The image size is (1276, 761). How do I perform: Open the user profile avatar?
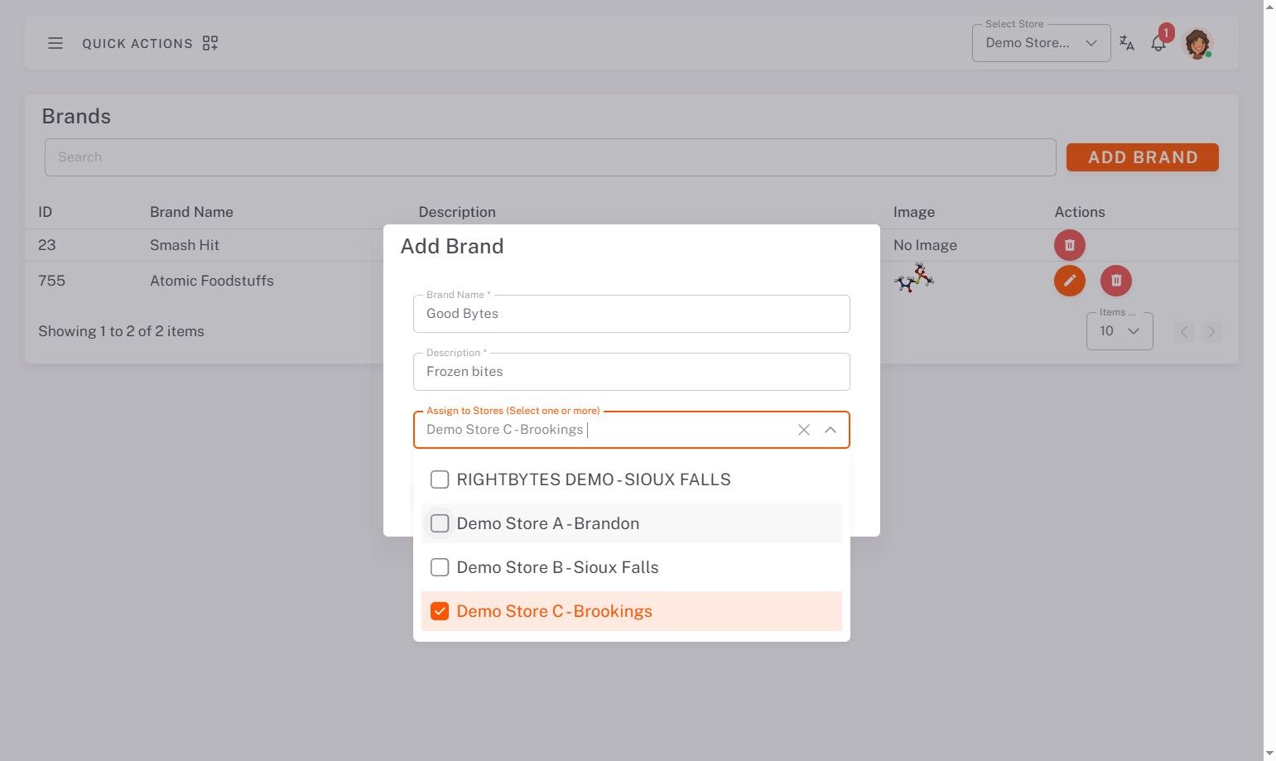1197,43
